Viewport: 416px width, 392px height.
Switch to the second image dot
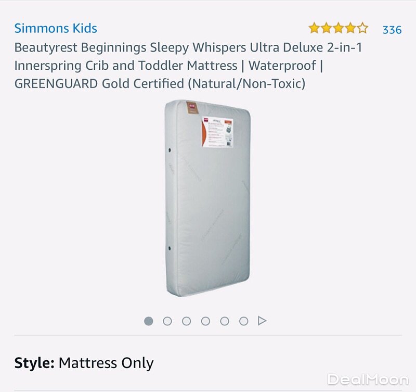167,321
